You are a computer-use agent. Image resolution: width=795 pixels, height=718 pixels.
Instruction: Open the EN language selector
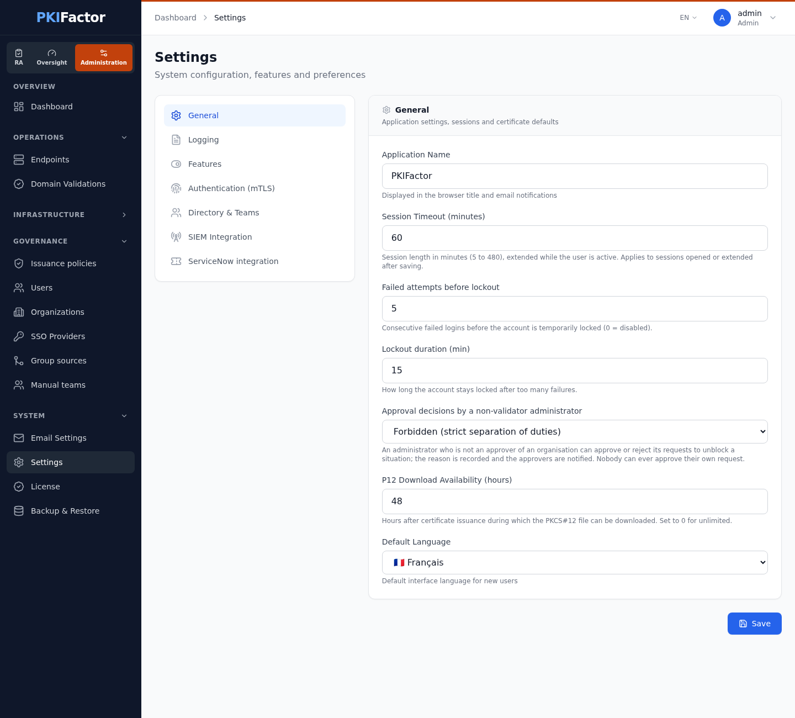click(688, 18)
